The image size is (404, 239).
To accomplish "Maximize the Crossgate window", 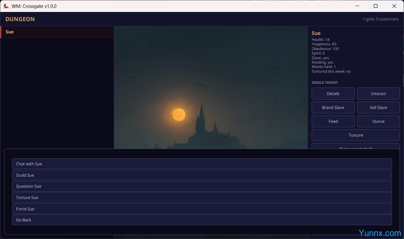I will tap(376, 6).
